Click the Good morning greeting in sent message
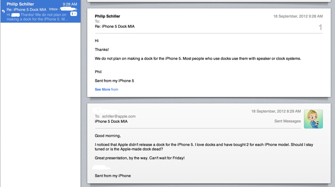 coord(108,136)
